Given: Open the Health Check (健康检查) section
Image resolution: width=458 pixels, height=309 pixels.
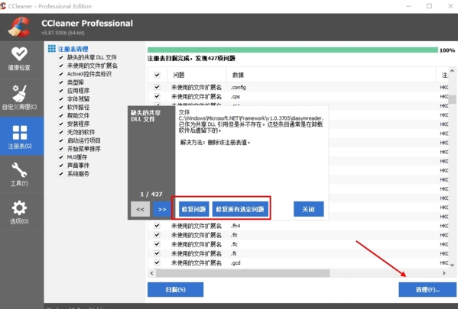Looking at the screenshot, I should pos(19,60).
